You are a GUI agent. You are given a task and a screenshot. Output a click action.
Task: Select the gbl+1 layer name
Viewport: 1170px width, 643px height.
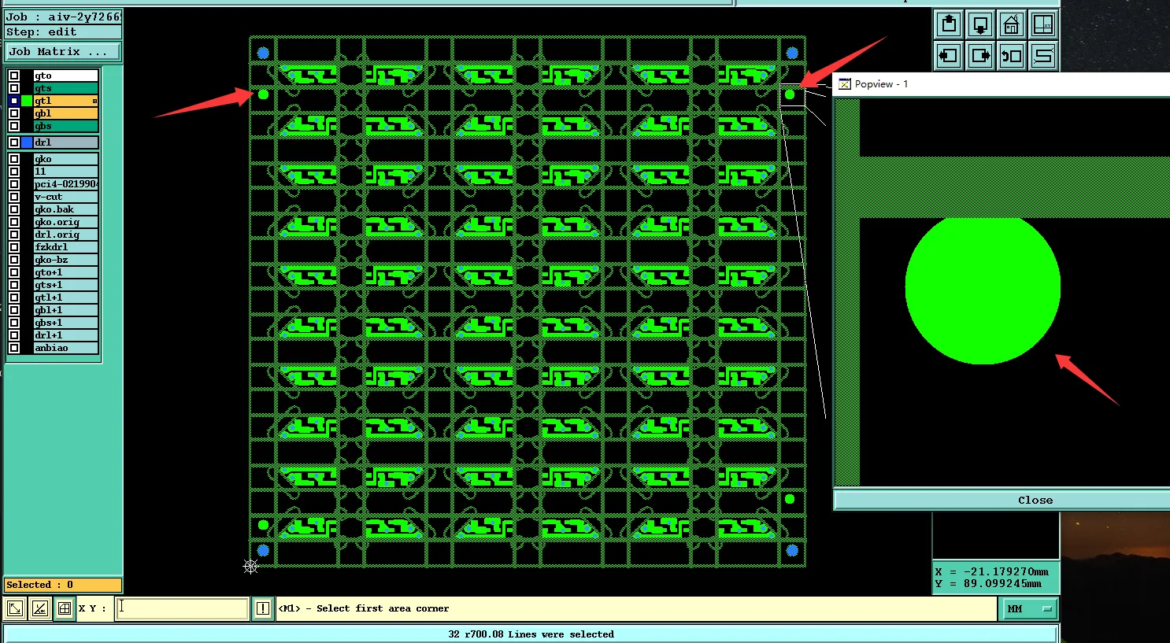[66, 310]
